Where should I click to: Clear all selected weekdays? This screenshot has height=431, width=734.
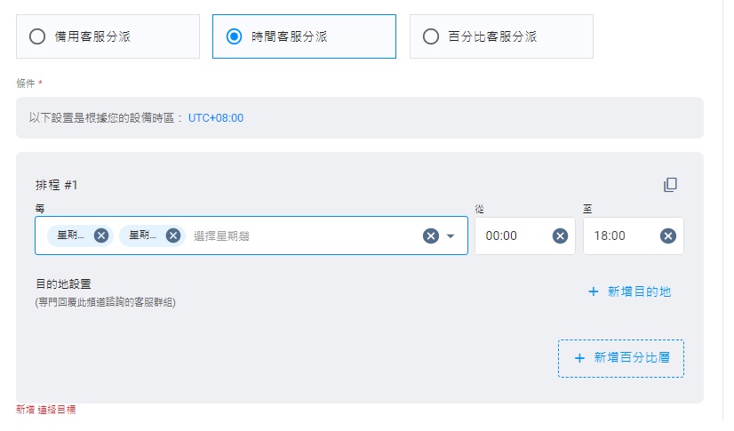coord(430,235)
